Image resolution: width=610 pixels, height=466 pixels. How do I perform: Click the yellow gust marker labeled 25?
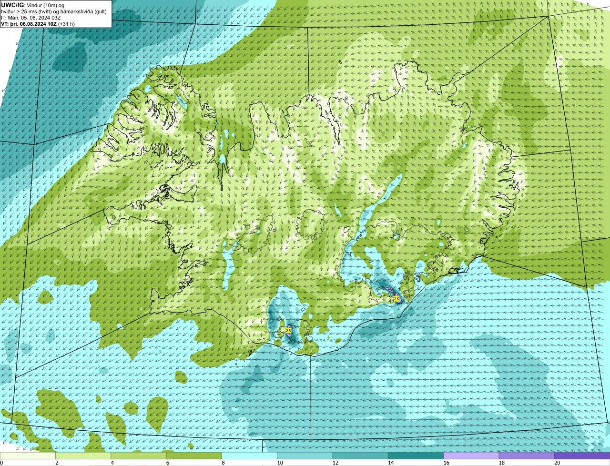click(x=288, y=330)
